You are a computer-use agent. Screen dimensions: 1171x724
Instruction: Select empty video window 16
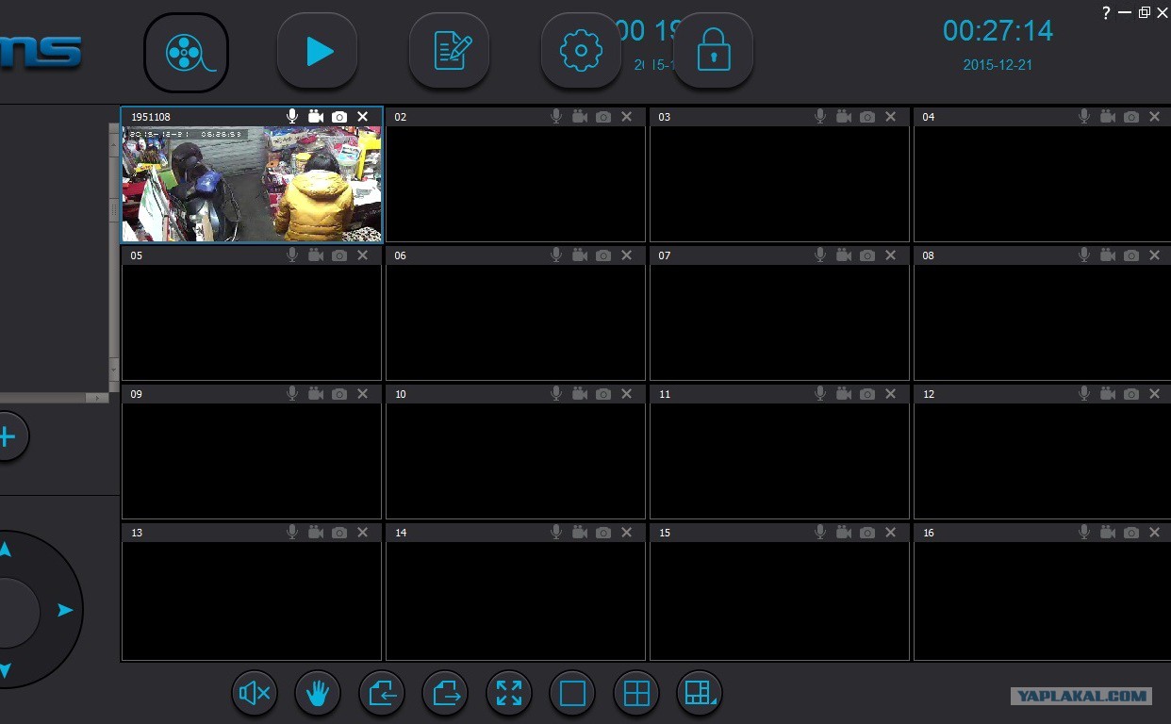click(1043, 600)
